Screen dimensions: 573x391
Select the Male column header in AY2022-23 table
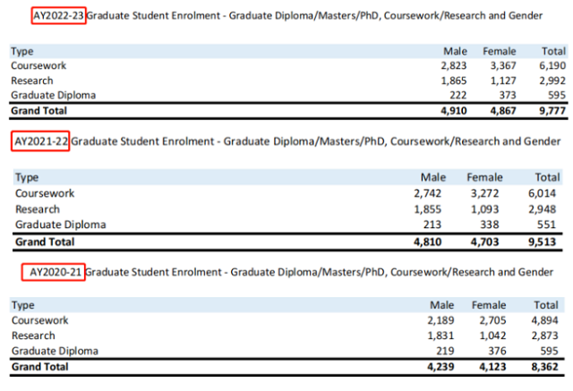tap(455, 51)
